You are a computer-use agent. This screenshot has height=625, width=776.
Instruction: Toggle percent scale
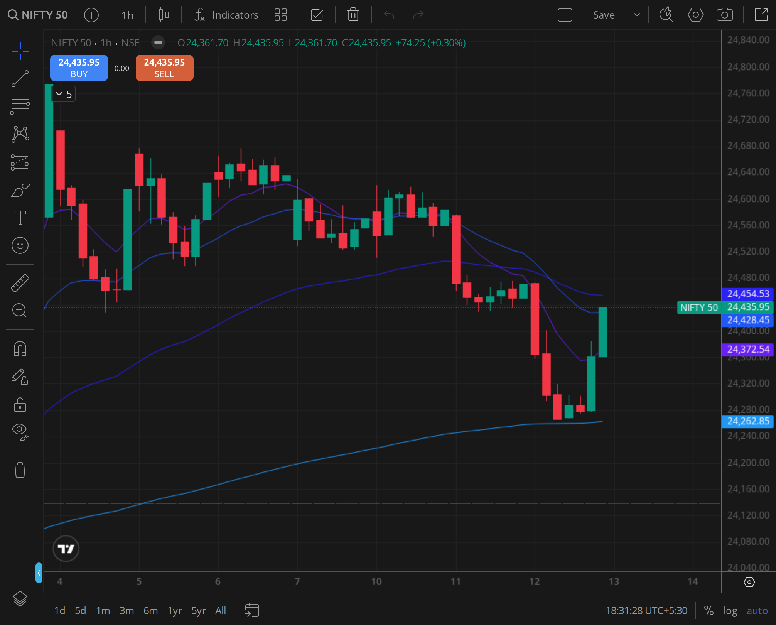pos(709,611)
